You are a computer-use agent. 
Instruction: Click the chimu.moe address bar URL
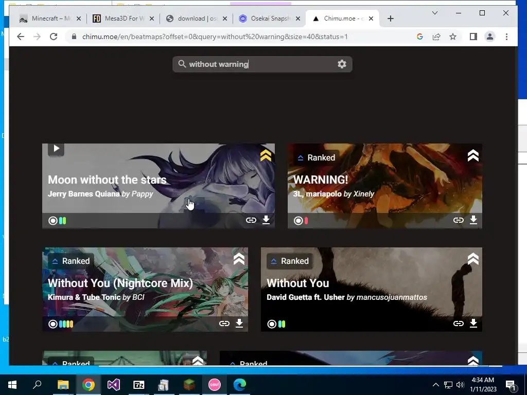[x=215, y=37]
